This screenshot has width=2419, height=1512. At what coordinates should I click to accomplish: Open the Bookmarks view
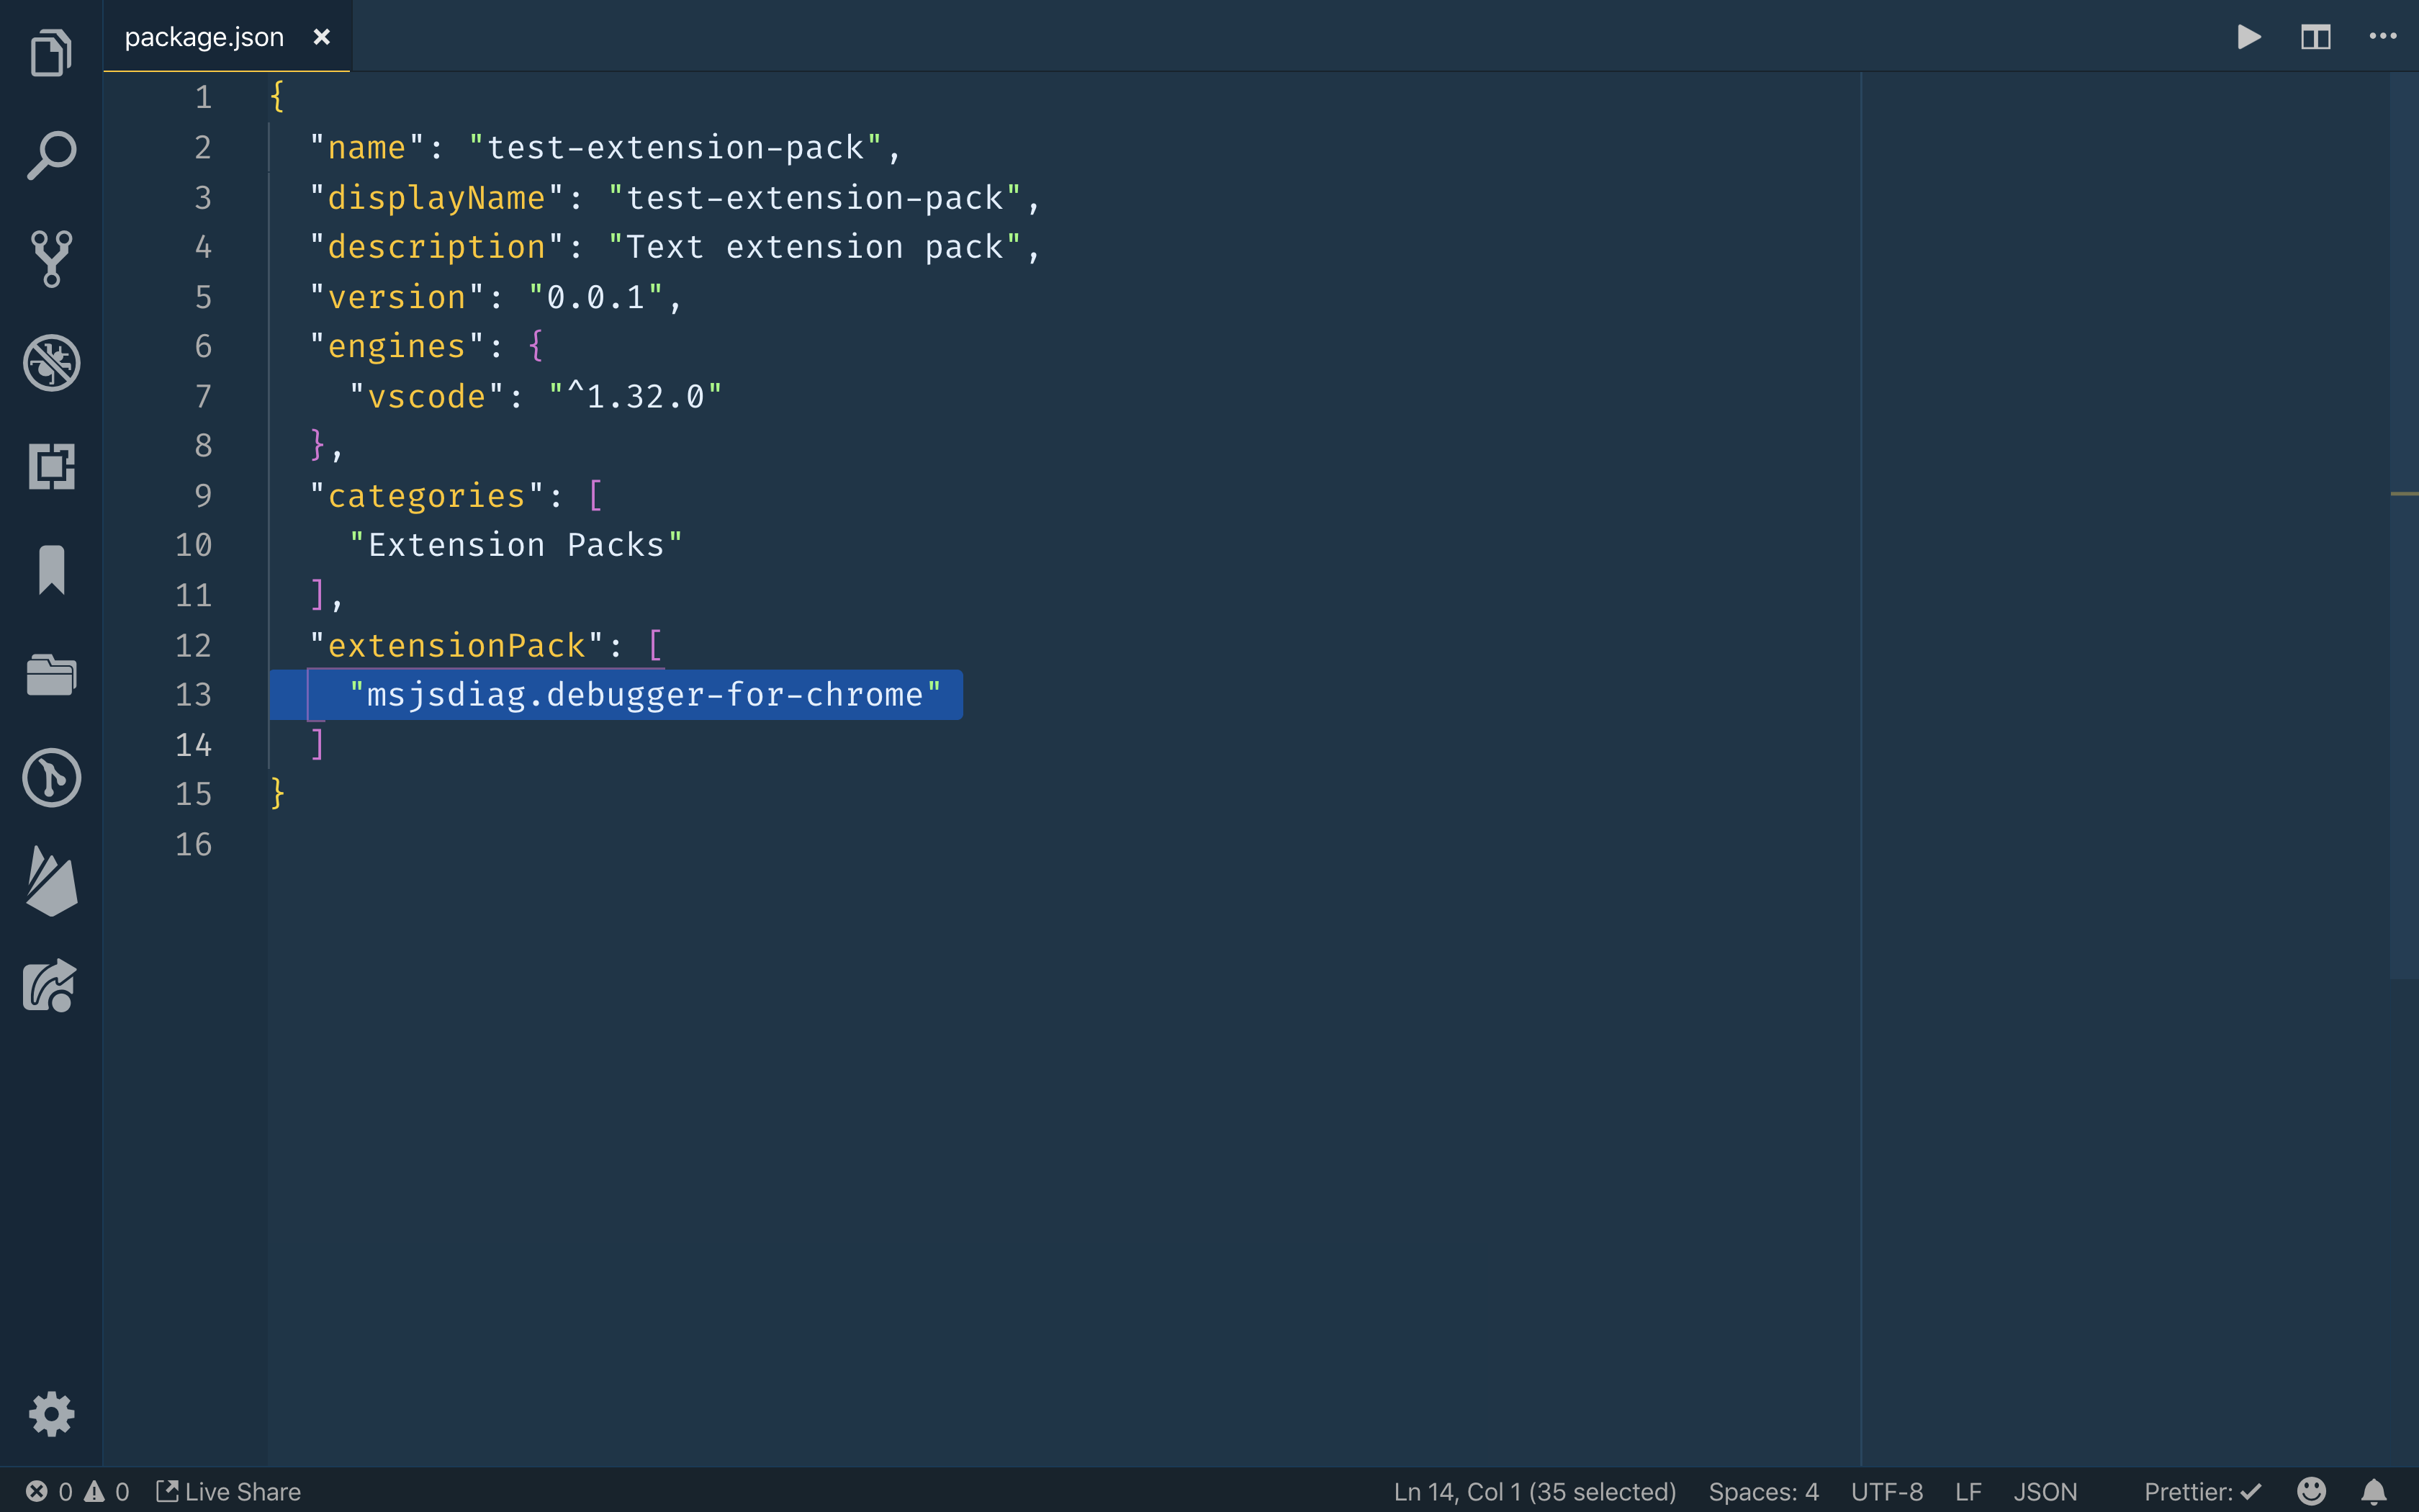(51, 570)
